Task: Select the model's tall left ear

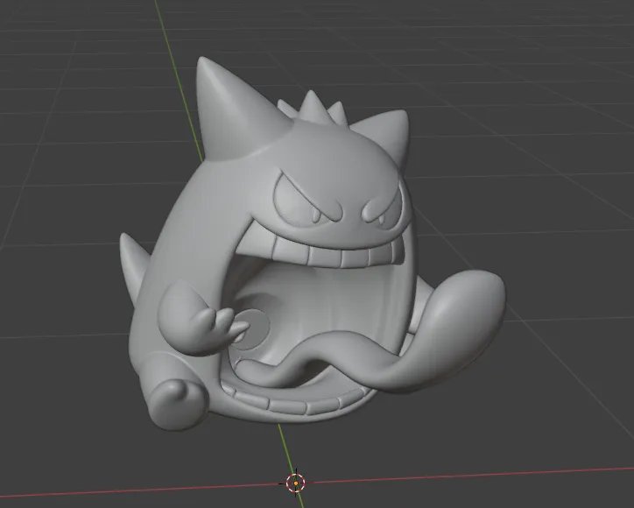Action: click(222, 105)
